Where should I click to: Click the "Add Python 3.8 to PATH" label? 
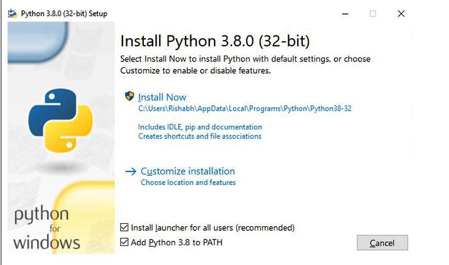coord(177,242)
